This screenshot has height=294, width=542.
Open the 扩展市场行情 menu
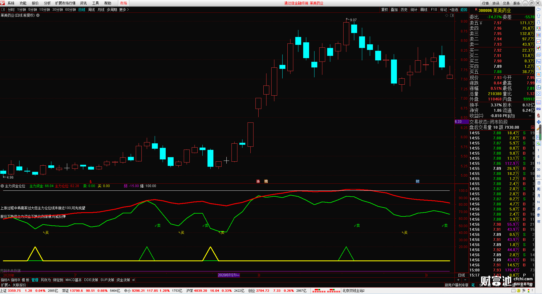click(65, 3)
